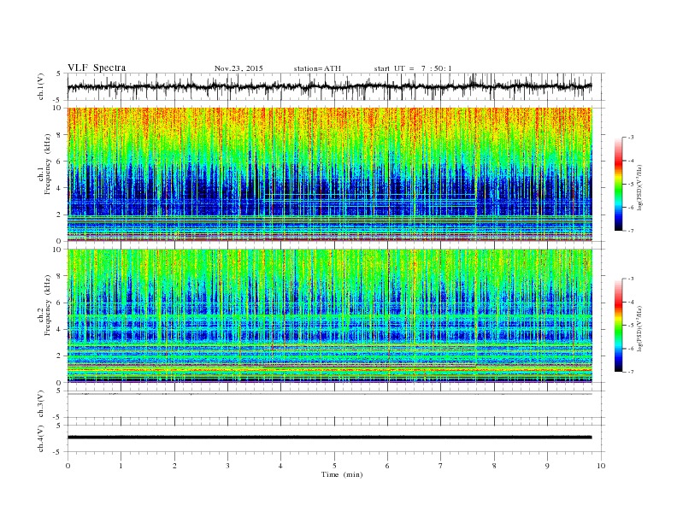Click time-axis tick label "4"

[280, 466]
